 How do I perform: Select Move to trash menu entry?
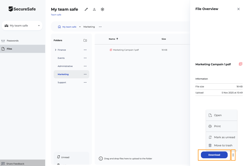223,145
